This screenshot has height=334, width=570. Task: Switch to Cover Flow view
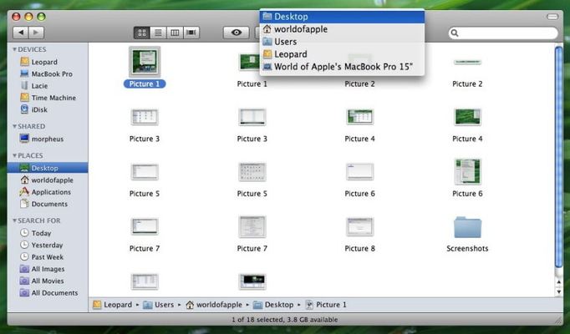(x=191, y=33)
